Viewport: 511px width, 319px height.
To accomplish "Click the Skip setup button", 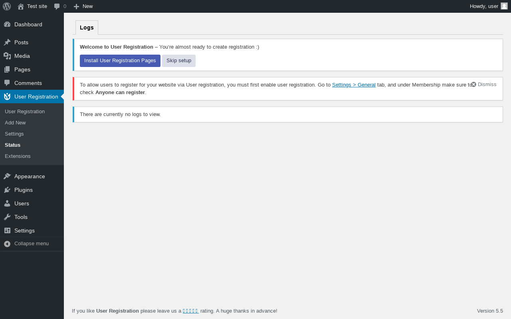I will pyautogui.click(x=179, y=61).
